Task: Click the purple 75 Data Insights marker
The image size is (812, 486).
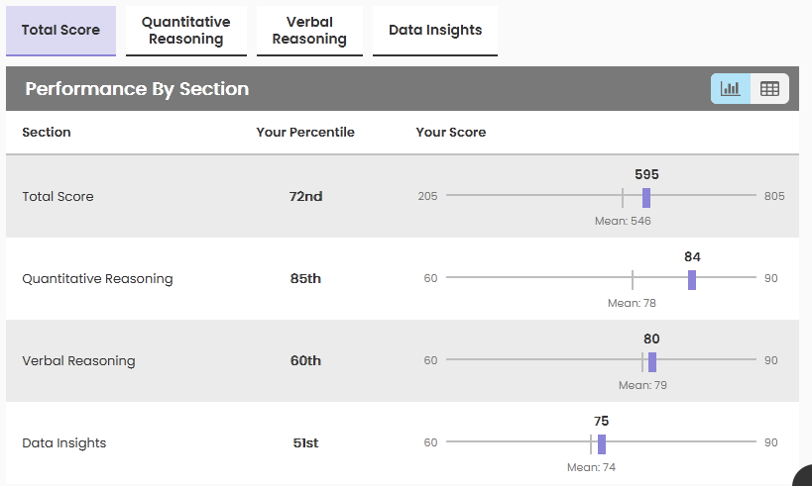Action: coord(602,443)
